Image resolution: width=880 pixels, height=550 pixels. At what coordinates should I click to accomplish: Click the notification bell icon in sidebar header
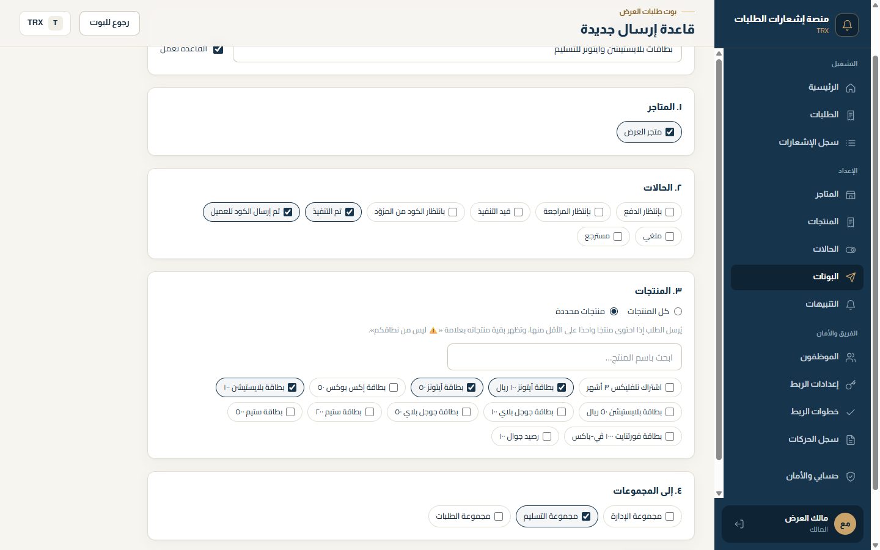[847, 25]
